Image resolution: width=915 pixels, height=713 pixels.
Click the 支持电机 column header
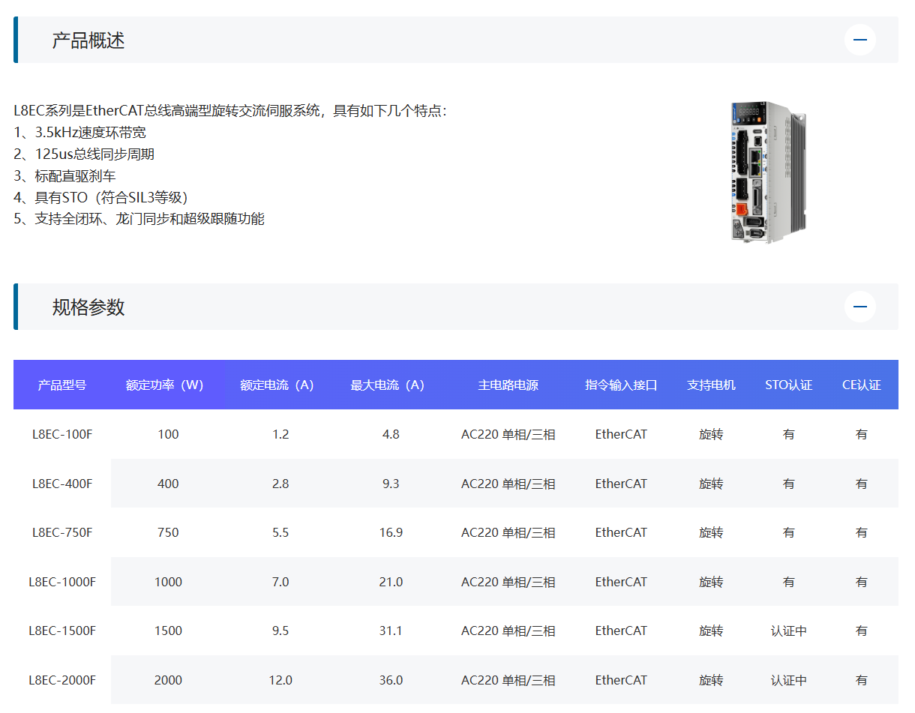[711, 385]
